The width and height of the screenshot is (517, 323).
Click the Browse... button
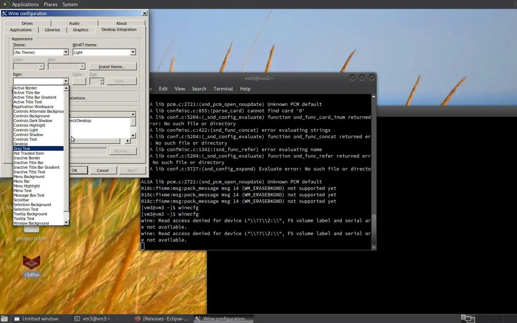point(123,151)
